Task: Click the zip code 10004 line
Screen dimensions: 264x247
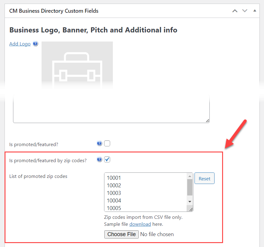Action: [114, 201]
